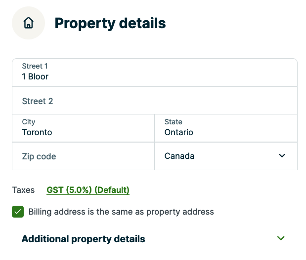The image size is (306, 260).
Task: Click the 'State' field label
Action: (x=173, y=122)
